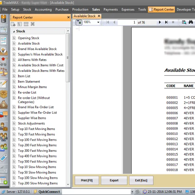Click the clock icon in status bar

[145, 192]
